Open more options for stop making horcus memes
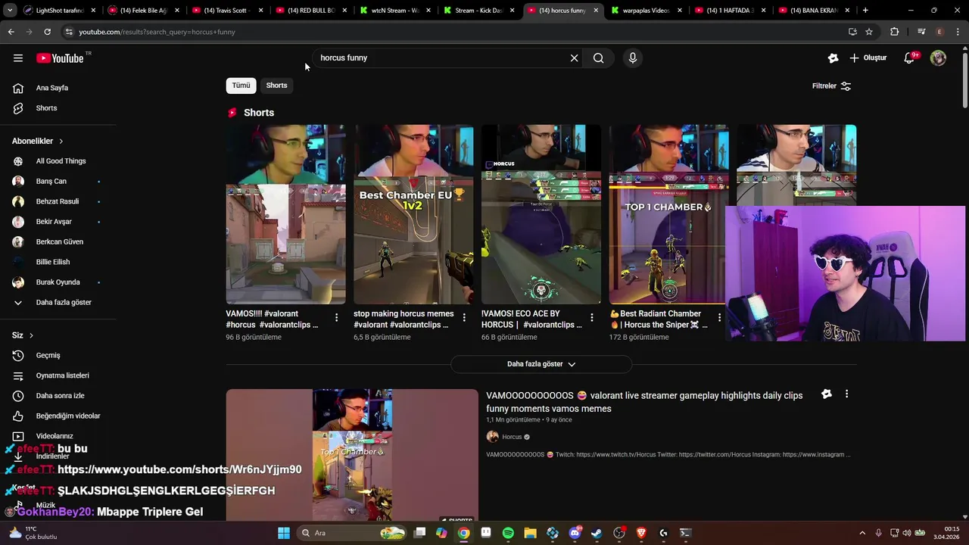The width and height of the screenshot is (969, 545). pos(464,317)
